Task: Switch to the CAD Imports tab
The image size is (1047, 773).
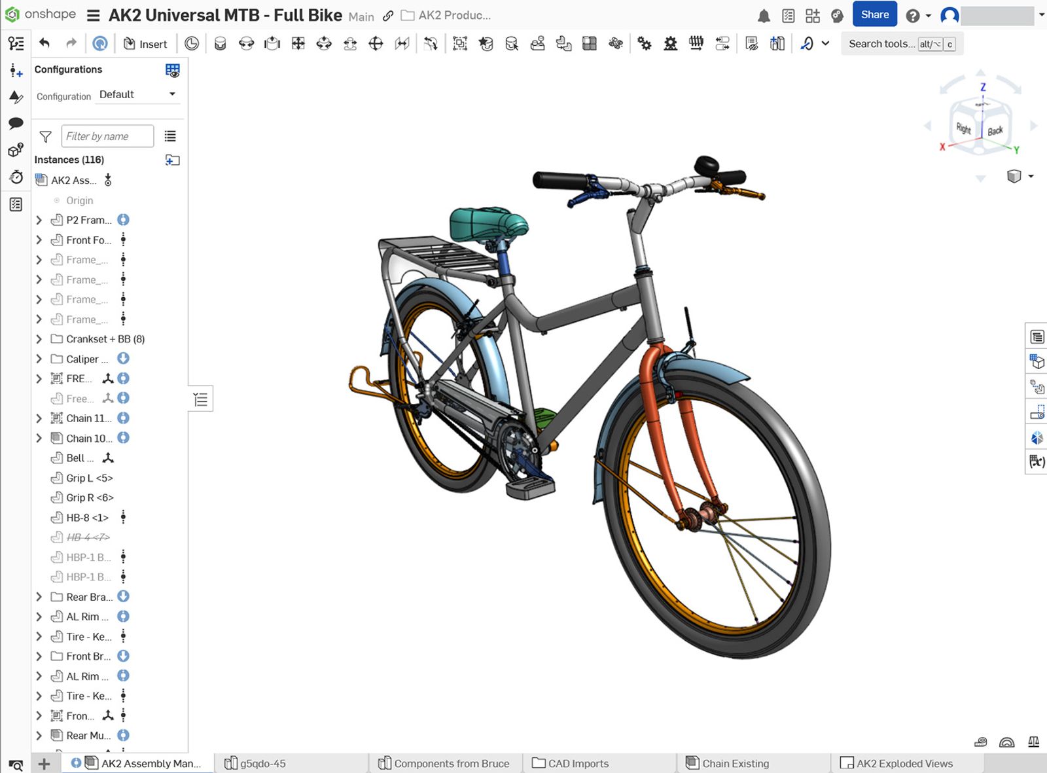Action: pyautogui.click(x=579, y=763)
